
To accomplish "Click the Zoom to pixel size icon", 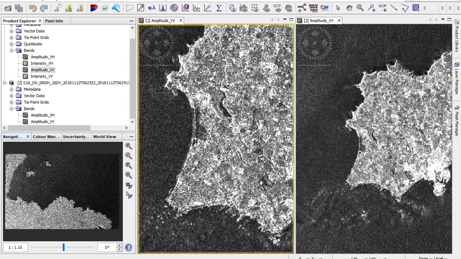I will tap(129, 165).
